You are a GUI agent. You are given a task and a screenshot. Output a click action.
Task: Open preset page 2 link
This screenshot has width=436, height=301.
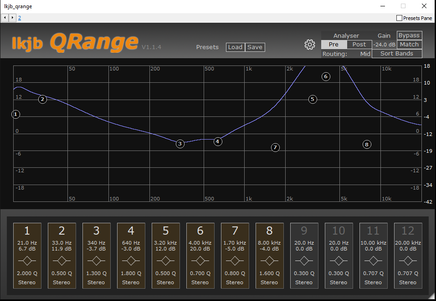click(x=19, y=17)
